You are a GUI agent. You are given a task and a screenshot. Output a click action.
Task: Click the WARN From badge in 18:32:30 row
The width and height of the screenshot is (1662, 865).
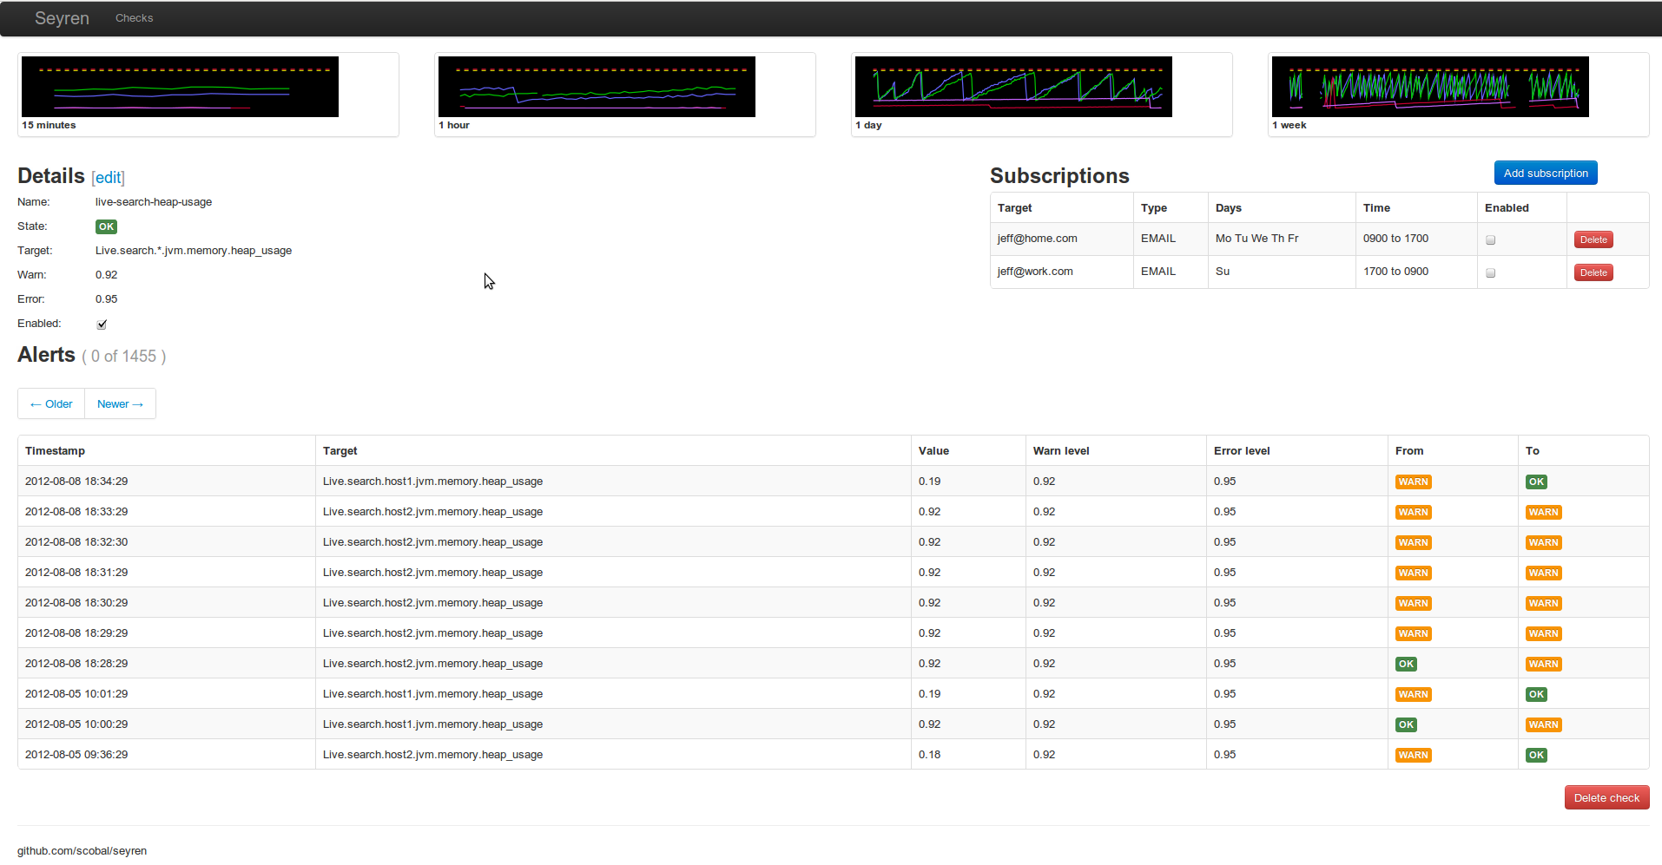[1413, 542]
